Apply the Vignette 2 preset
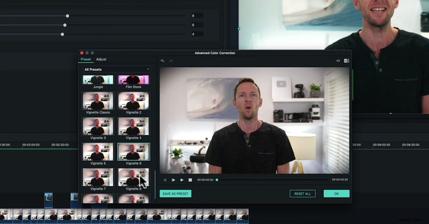 pos(133,101)
